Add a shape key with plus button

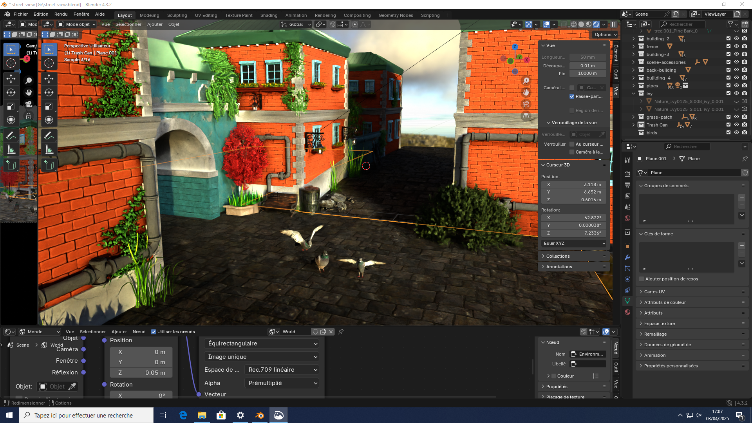click(x=742, y=246)
